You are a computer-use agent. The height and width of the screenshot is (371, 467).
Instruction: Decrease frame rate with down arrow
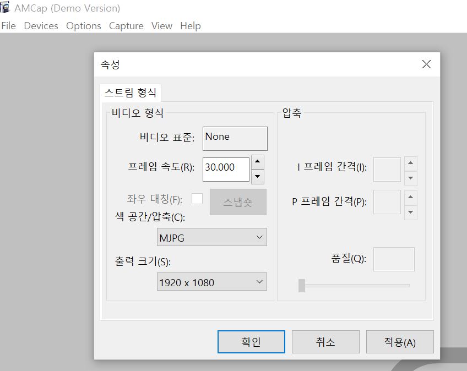[258, 177]
